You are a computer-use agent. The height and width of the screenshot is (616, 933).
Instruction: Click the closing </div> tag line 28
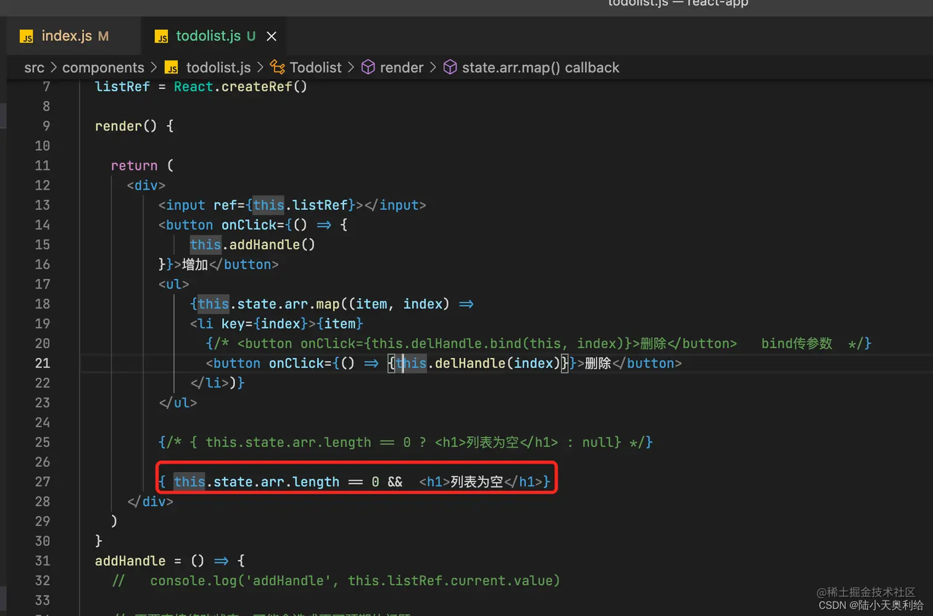[150, 501]
